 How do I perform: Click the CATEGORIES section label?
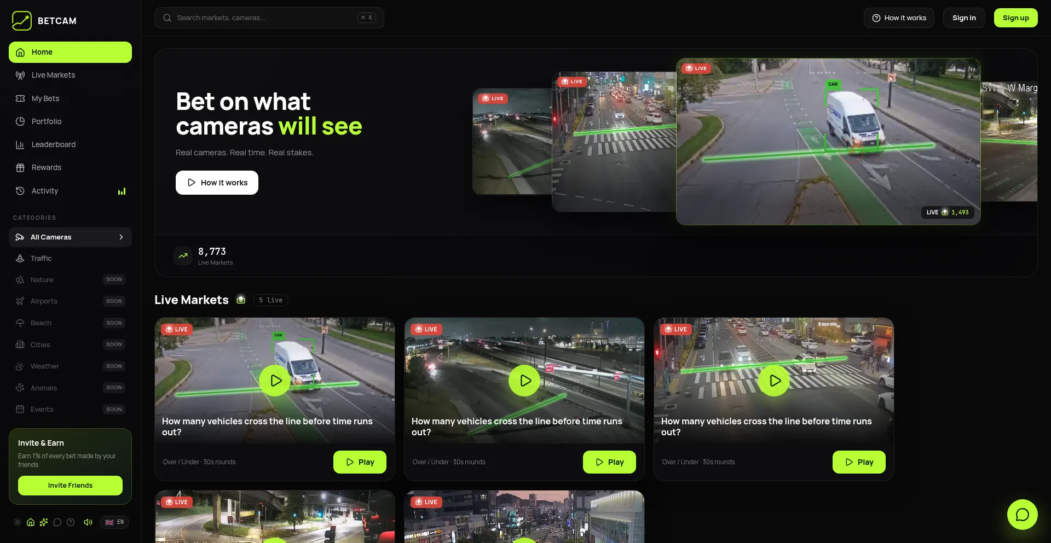click(34, 218)
